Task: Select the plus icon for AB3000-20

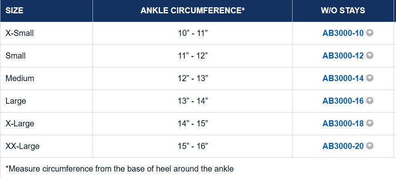Action: click(x=370, y=146)
